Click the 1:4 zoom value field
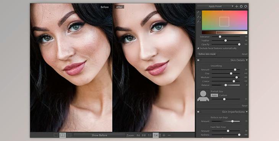Screen dimensions: 279x141 156,135
